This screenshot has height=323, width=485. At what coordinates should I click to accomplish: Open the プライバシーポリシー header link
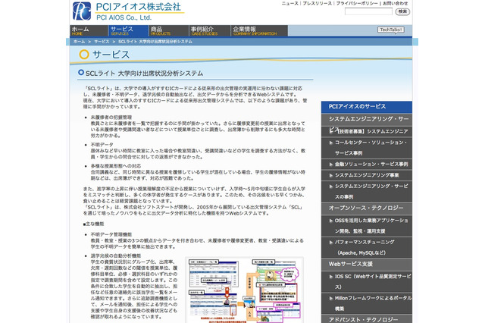(357, 3)
